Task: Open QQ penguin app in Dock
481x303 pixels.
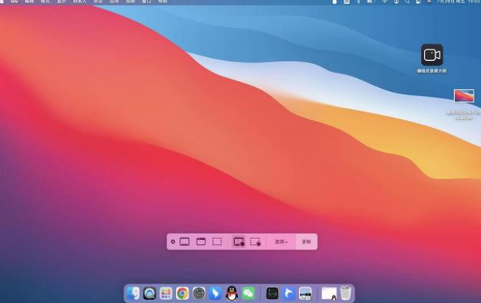Action: 232,293
